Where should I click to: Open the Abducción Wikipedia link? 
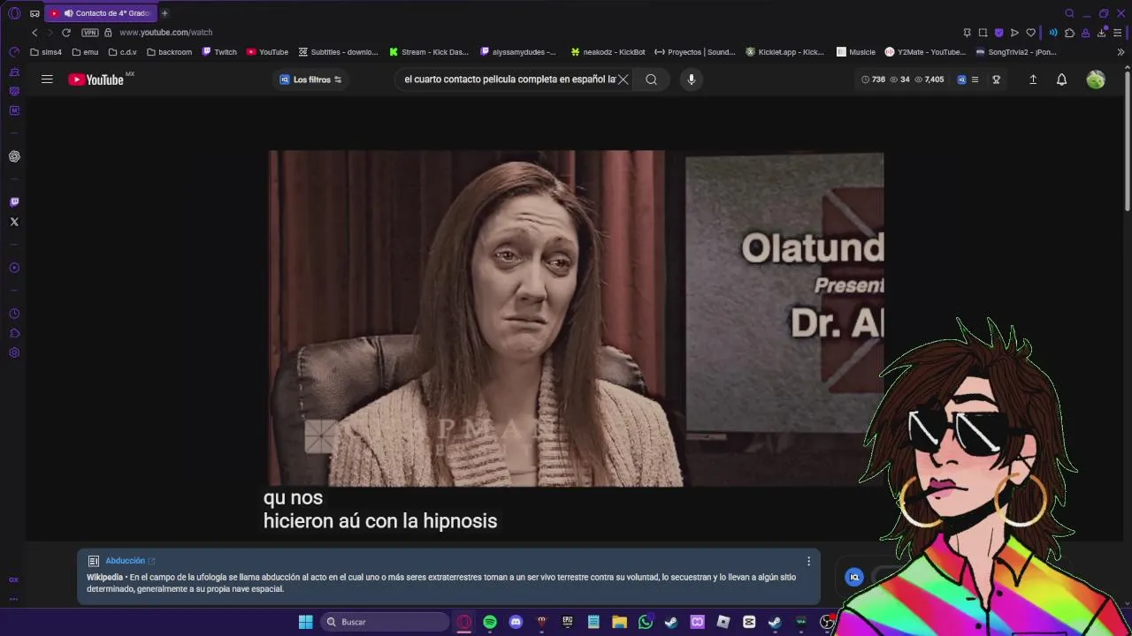coord(130,561)
